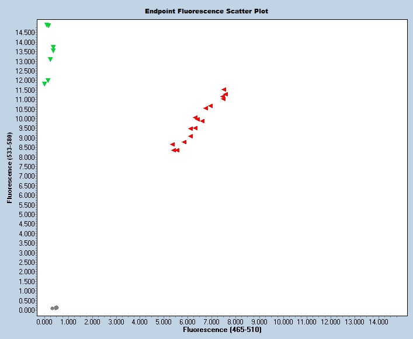This screenshot has height=339, width=413.
Task: Select the lowest green triangle marker
Action: pyautogui.click(x=44, y=84)
